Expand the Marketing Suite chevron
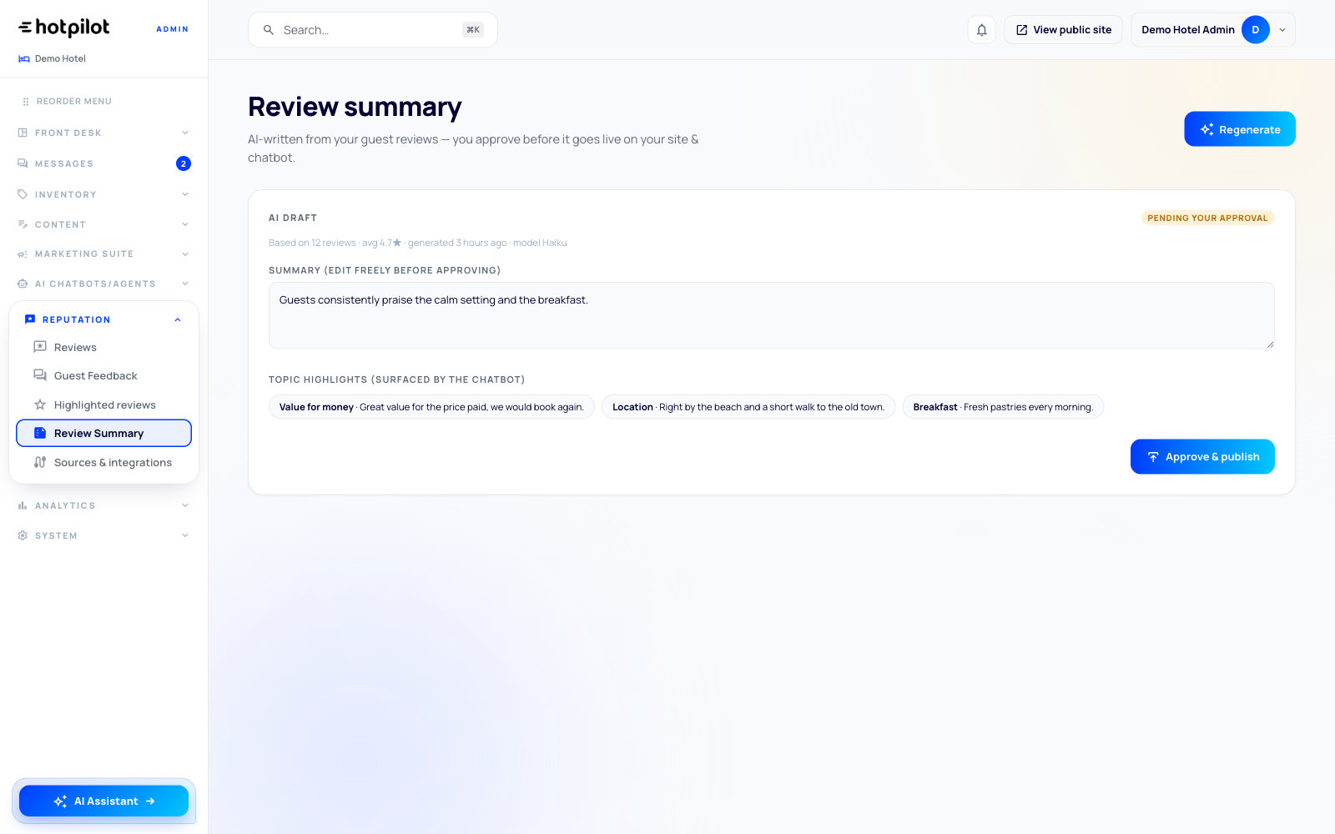 tap(185, 254)
